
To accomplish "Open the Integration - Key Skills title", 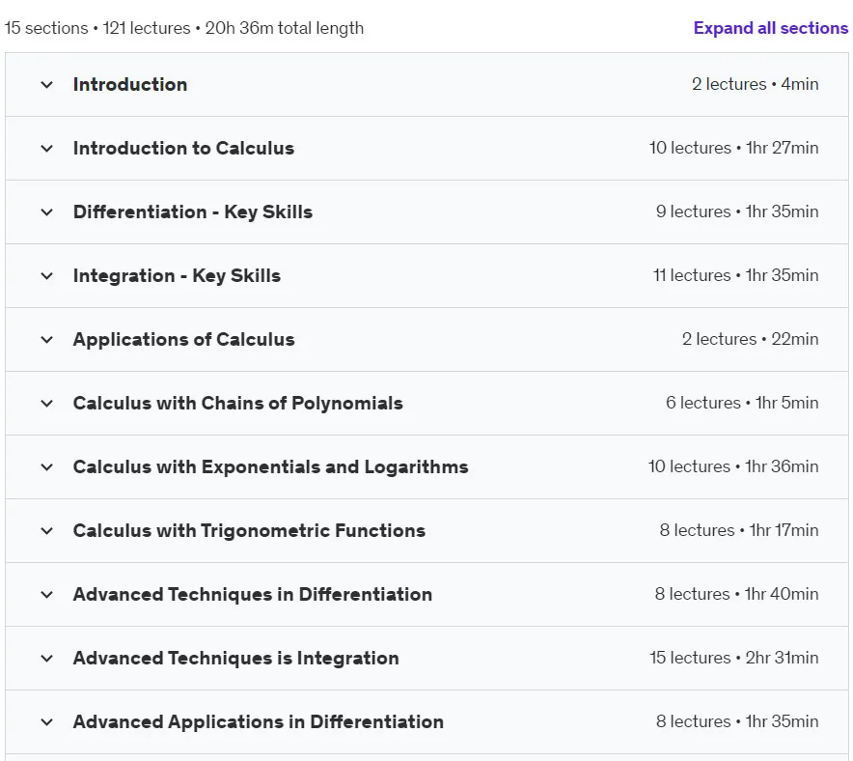I will 177,276.
